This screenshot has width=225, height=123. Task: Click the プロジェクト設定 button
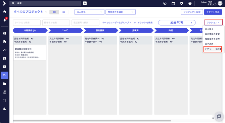[192, 12]
